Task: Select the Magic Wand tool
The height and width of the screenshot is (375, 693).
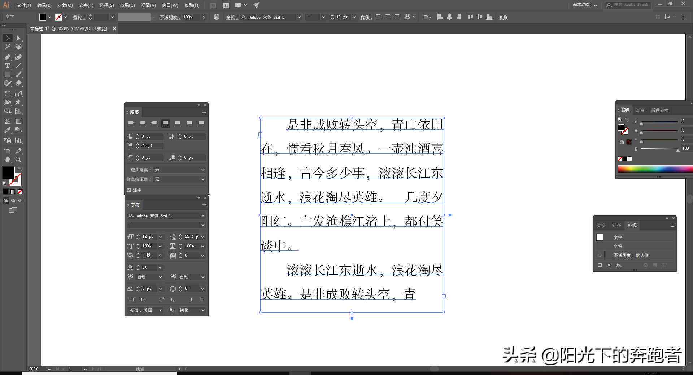Action: coord(7,47)
